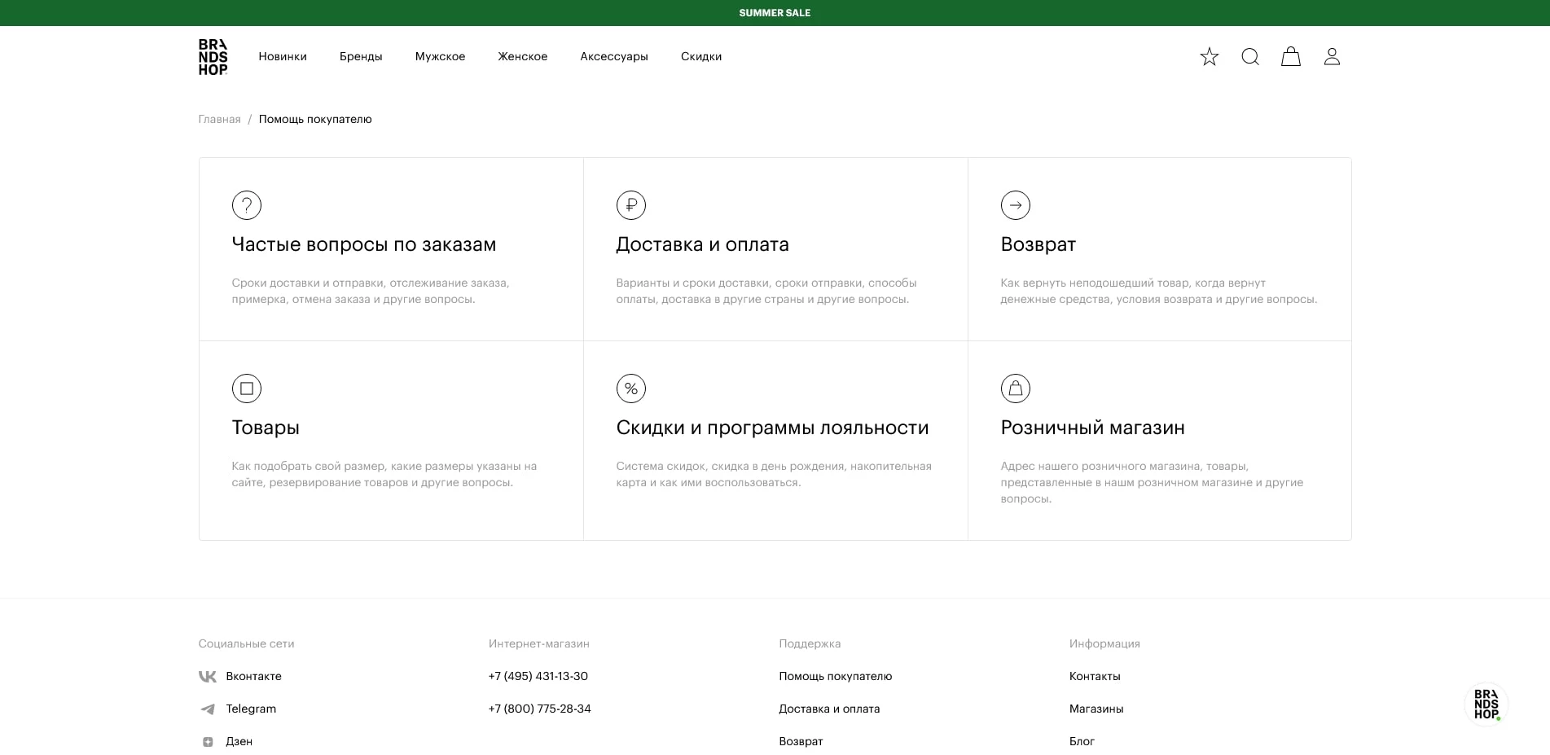The height and width of the screenshot is (755, 1550).
Task: Click the percent icon above Скидки и программы
Action: (x=631, y=388)
